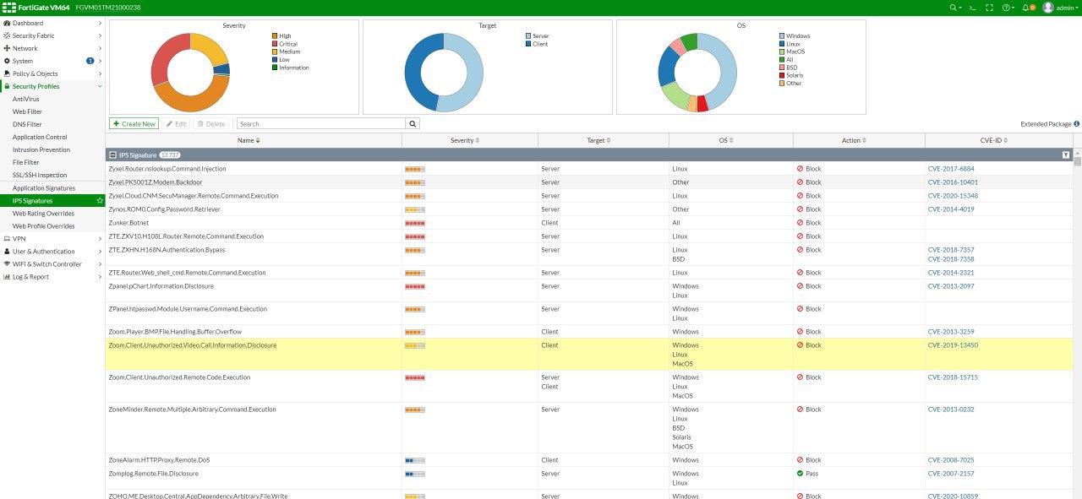Viewport: 1082px width, 499px height.
Task: Click the System gear icon in sidebar
Action: click(x=7, y=61)
